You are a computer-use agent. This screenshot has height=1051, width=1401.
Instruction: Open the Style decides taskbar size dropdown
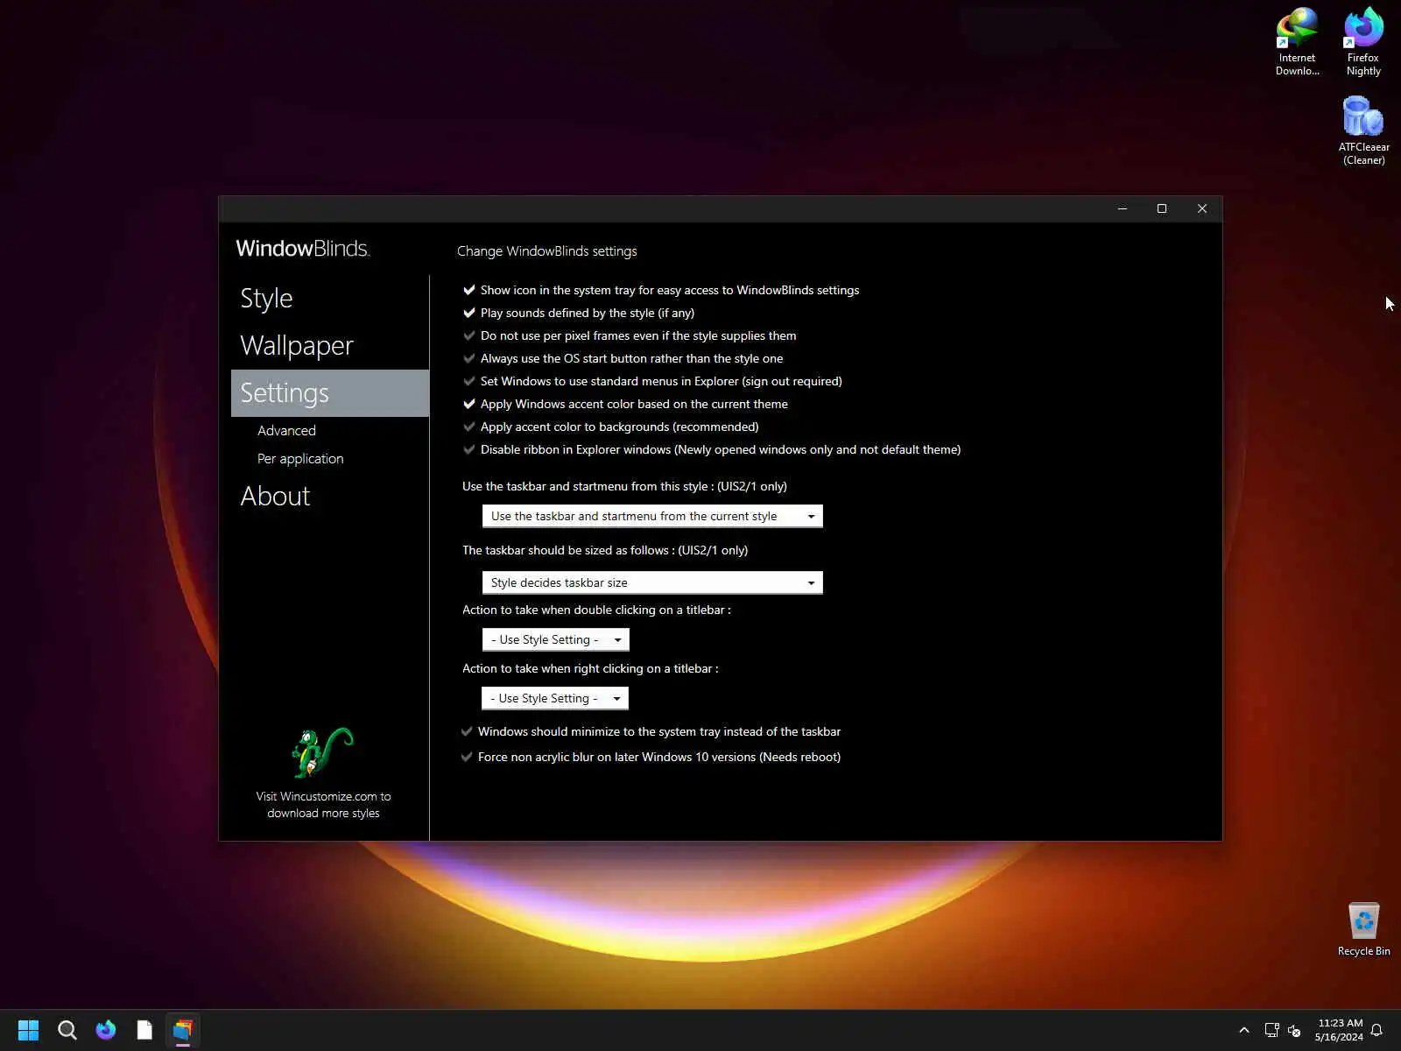pyautogui.click(x=652, y=582)
